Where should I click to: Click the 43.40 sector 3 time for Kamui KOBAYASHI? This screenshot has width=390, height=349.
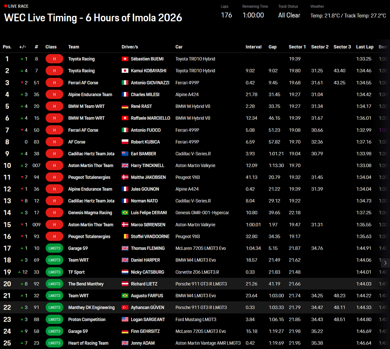coord(339,71)
